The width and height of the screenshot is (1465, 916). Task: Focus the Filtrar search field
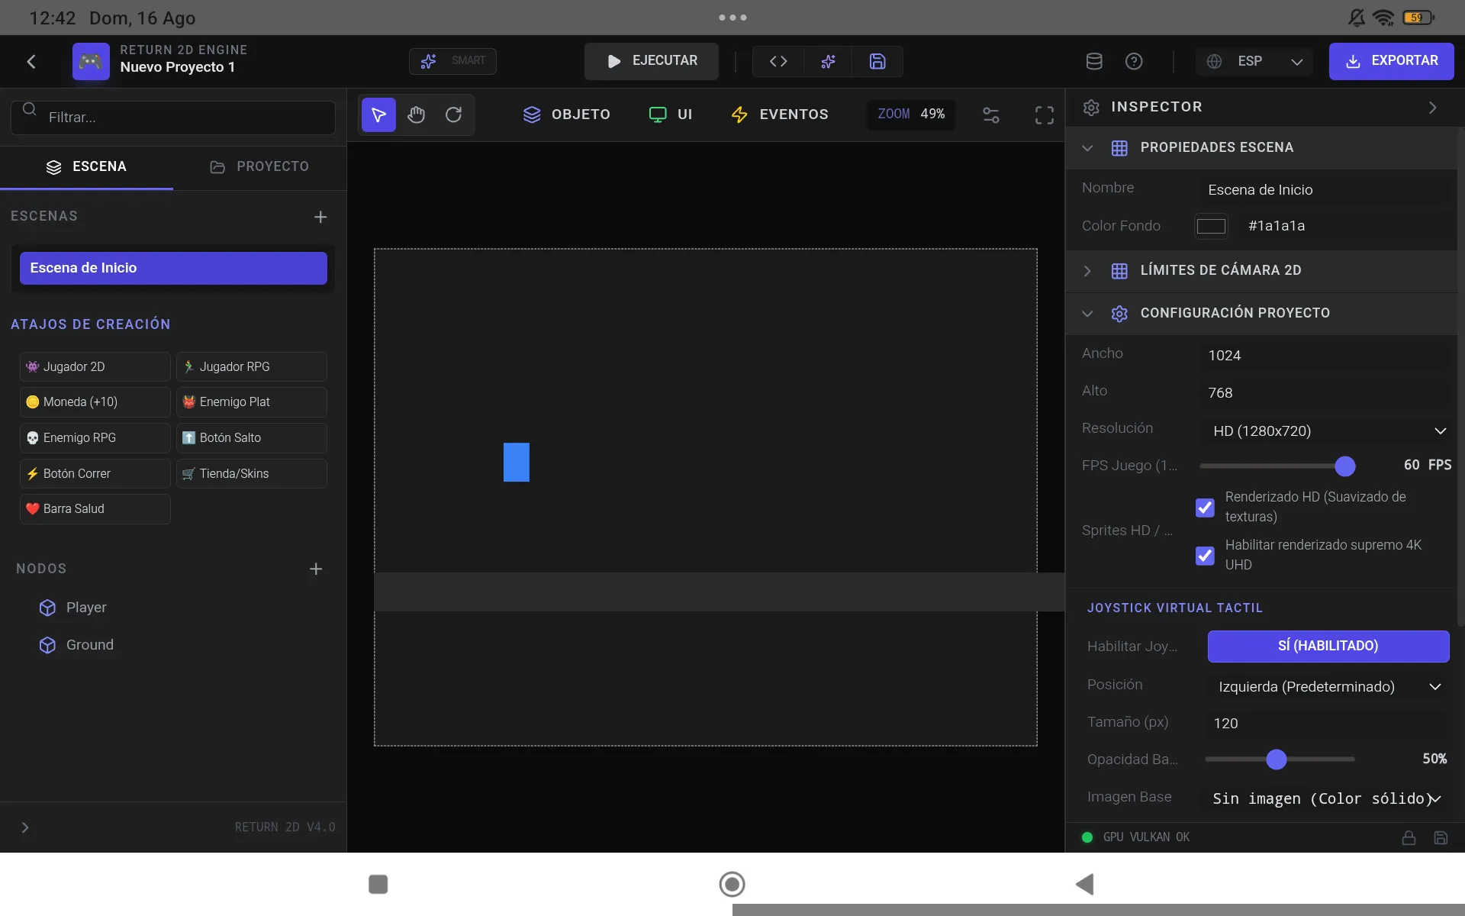pos(173,118)
